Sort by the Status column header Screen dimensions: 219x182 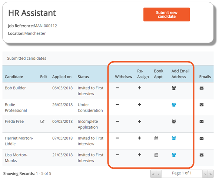[83, 77]
